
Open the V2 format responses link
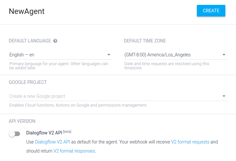tap(74, 151)
